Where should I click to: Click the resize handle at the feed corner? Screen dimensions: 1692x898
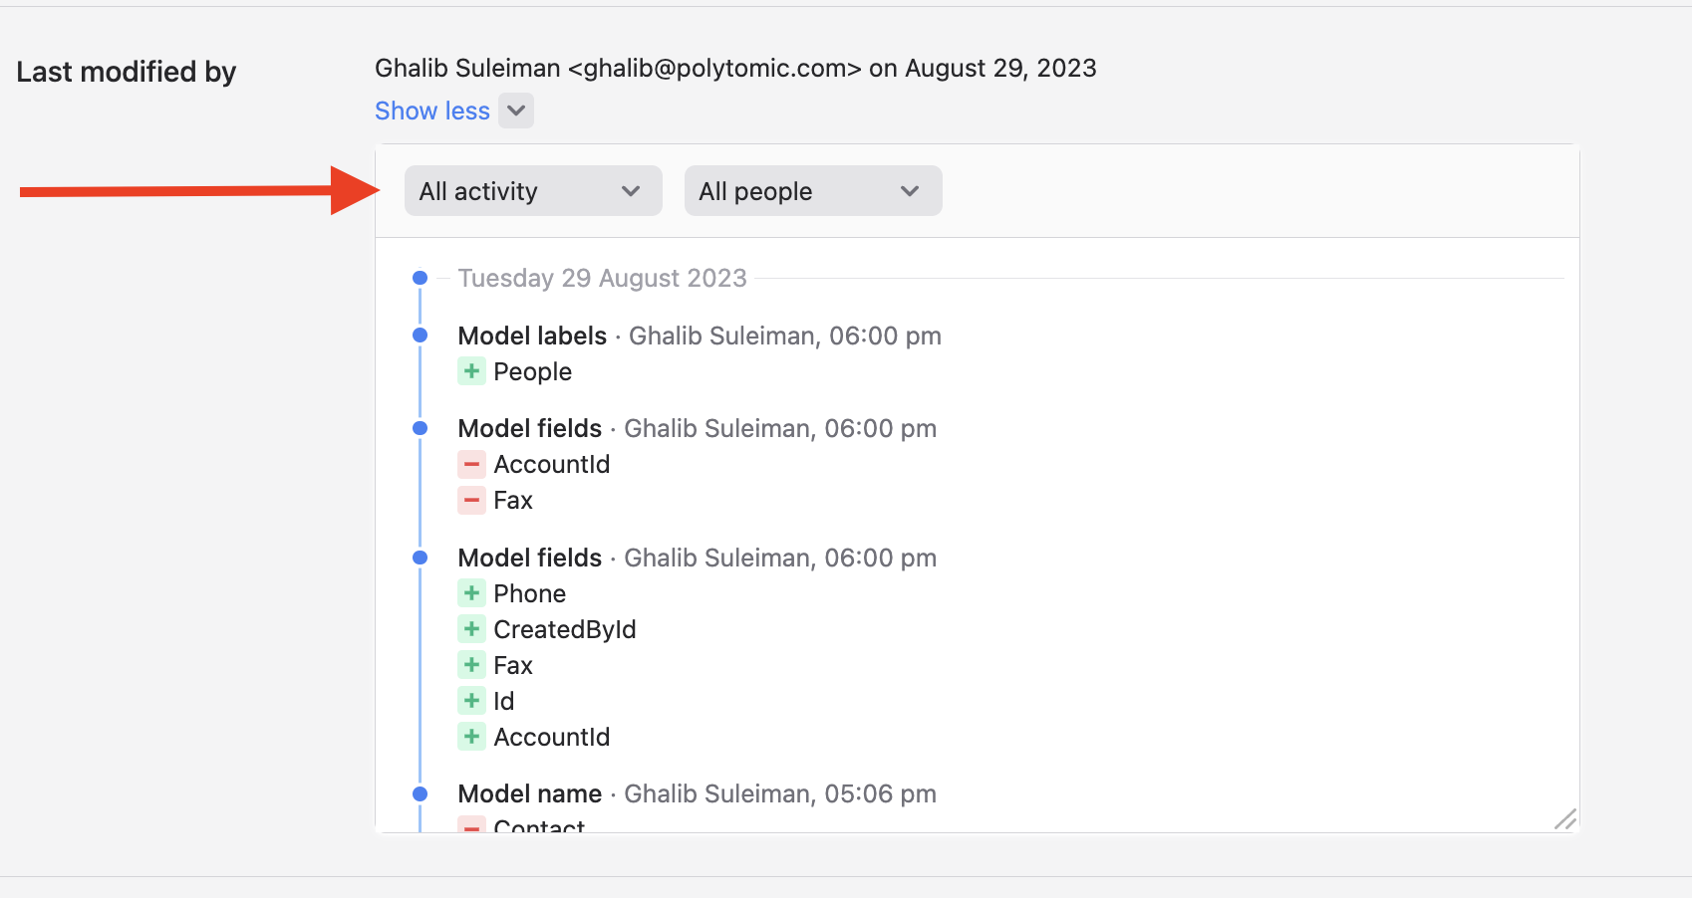point(1566,820)
